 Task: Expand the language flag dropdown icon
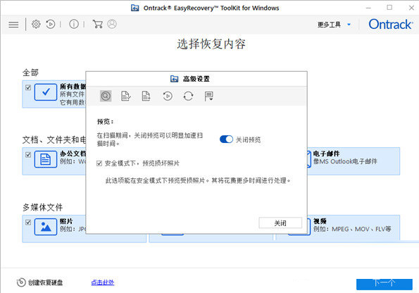click(x=208, y=96)
